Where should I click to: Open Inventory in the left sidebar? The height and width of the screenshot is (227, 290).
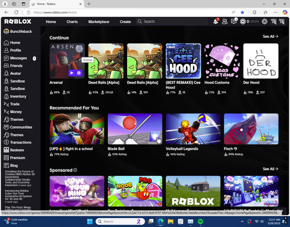pyautogui.click(x=15, y=96)
